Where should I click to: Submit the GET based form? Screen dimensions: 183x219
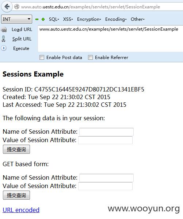pyautogui.click(x=16, y=195)
